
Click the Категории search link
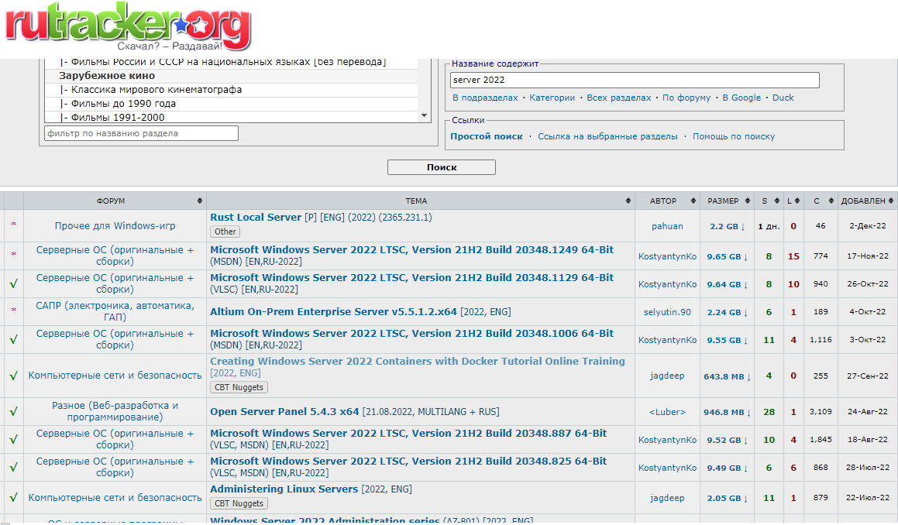pos(552,98)
